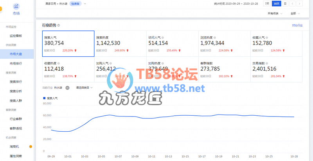
Task: Expand category chevron after 标准版 badge
Action: pyautogui.click(x=85, y=4)
